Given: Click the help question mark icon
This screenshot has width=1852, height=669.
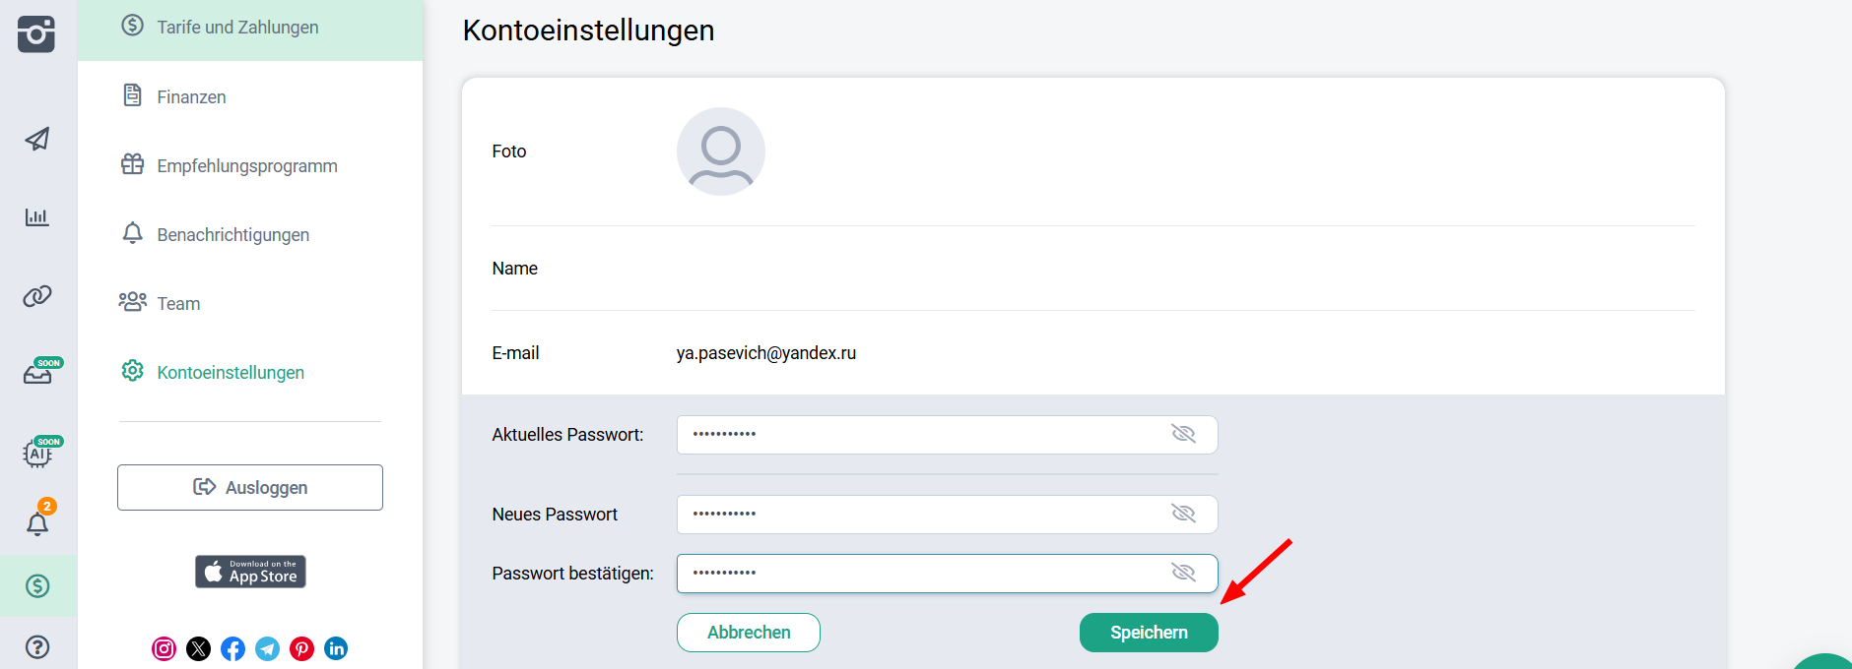Looking at the screenshot, I should coord(37,647).
